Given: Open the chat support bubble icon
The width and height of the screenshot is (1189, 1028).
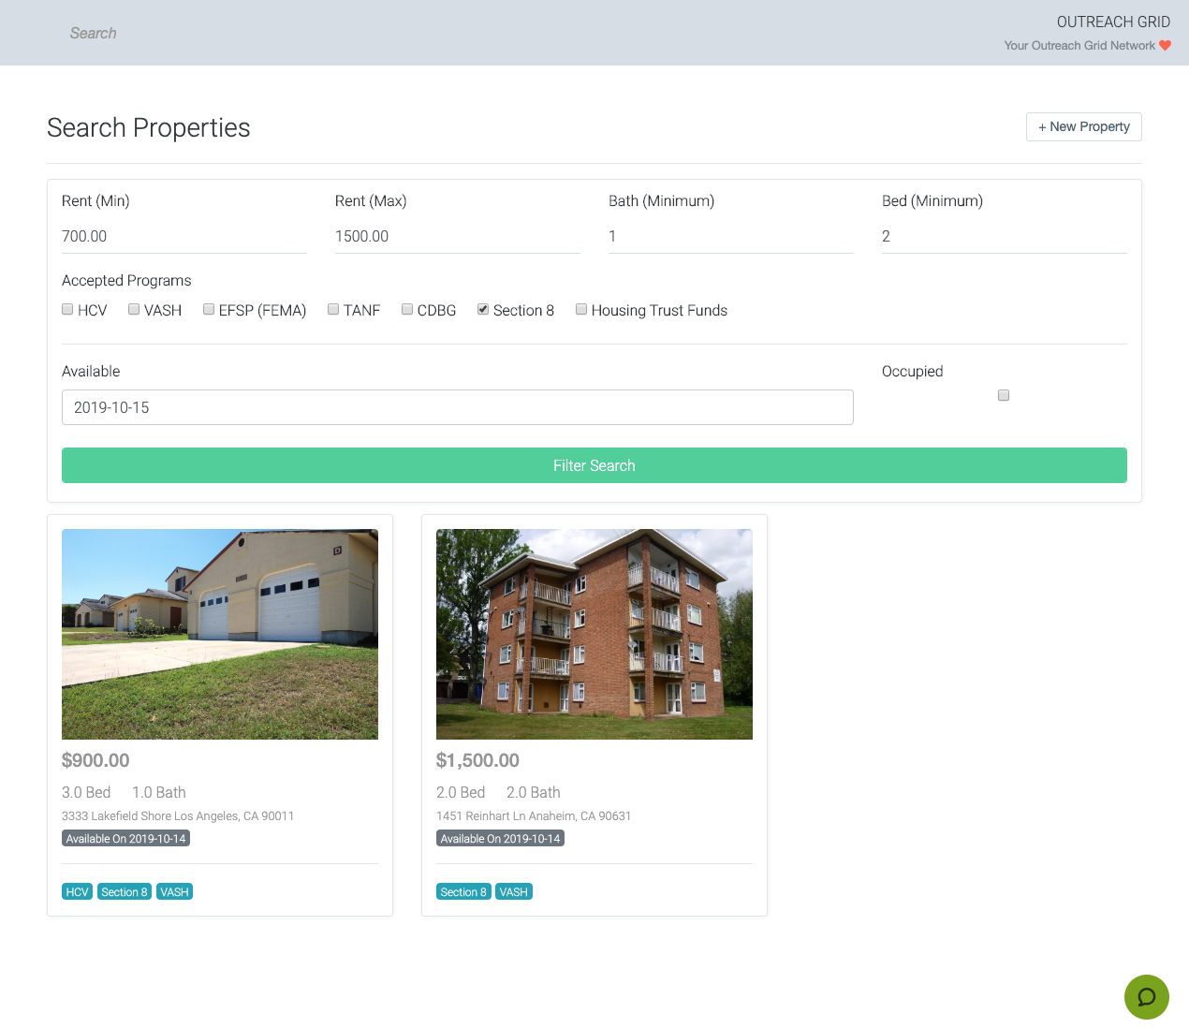Looking at the screenshot, I should (x=1146, y=996).
